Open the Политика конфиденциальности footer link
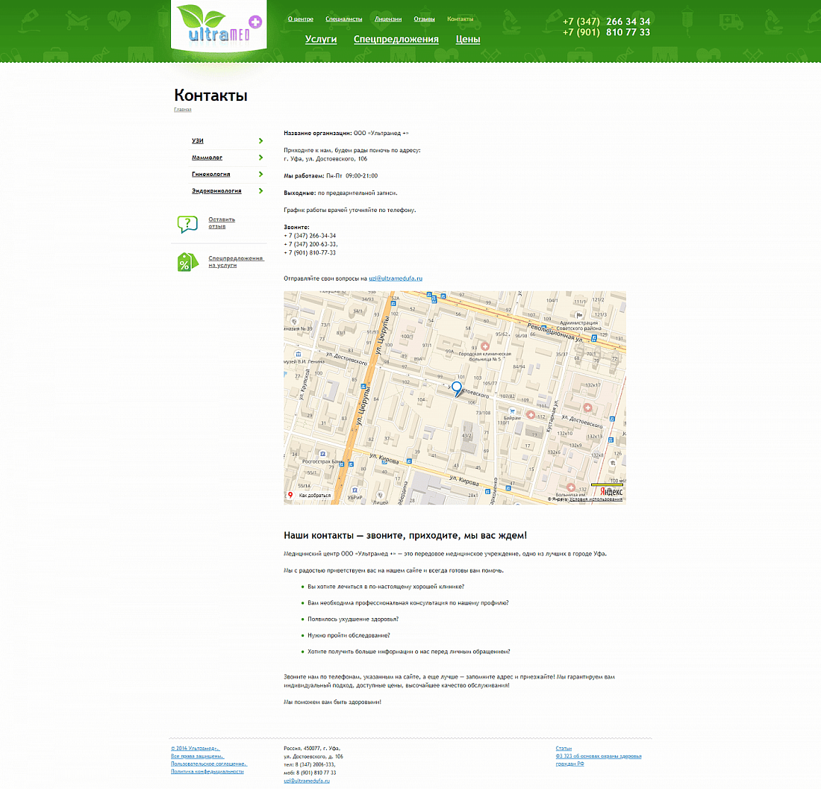Viewport: 821px width, 789px height. click(x=207, y=771)
